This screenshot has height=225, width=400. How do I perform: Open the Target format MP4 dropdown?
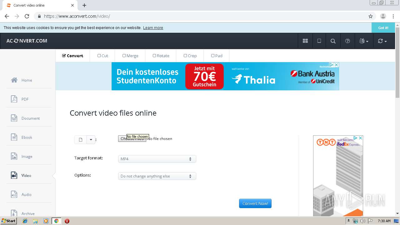(157, 159)
